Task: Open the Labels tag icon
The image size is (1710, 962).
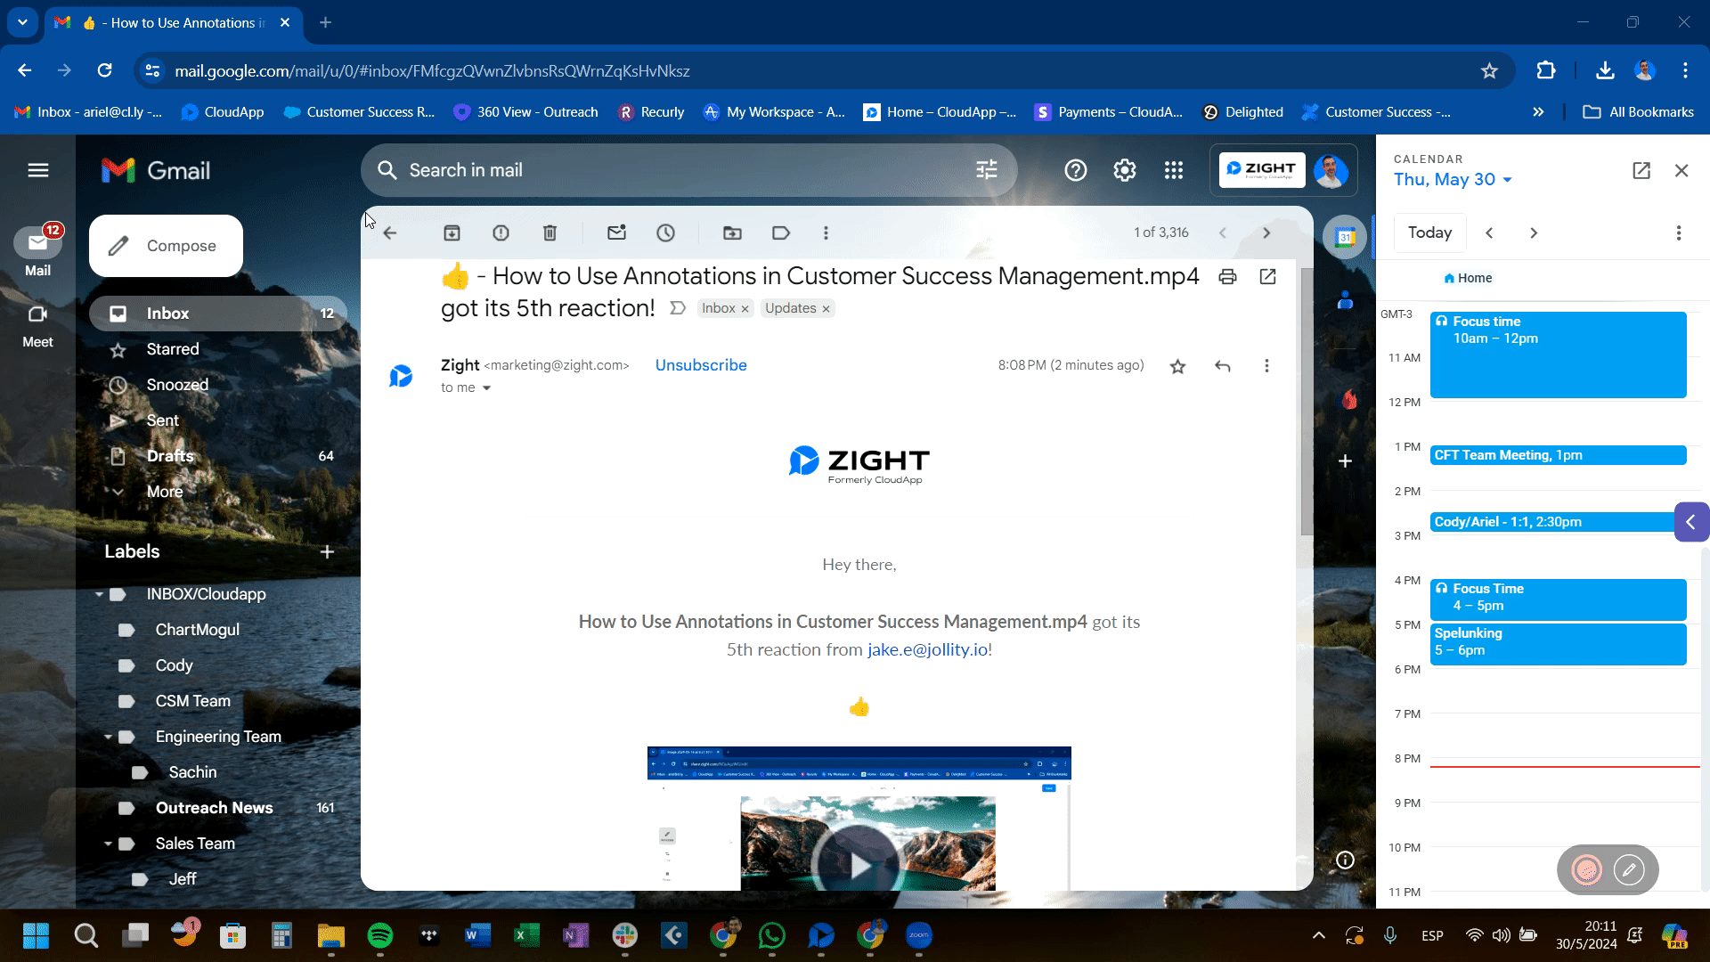Action: tap(781, 232)
